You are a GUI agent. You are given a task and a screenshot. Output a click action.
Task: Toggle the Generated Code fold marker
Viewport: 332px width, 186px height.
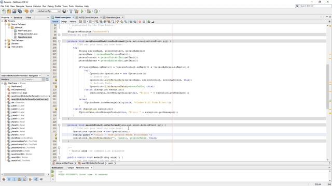(x=59, y=35)
